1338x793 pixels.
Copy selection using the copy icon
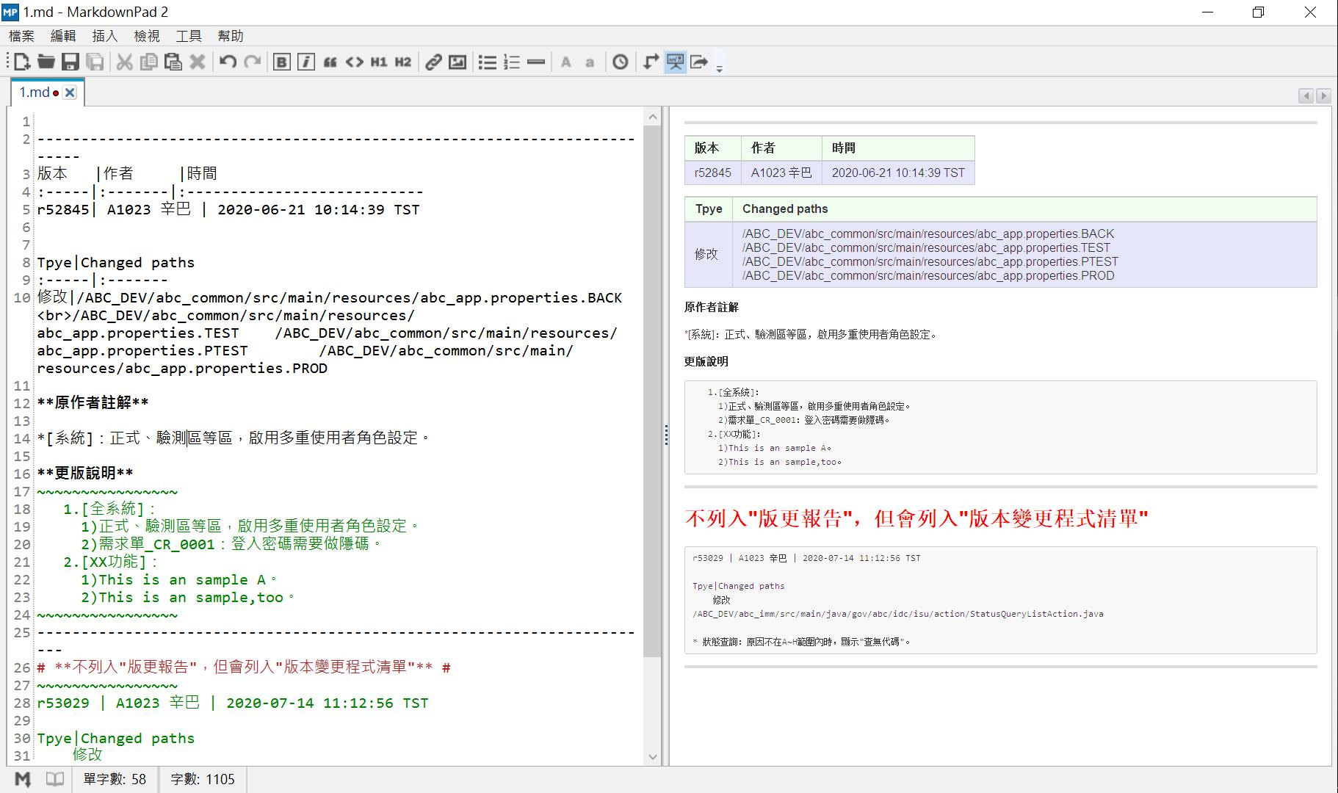[149, 62]
